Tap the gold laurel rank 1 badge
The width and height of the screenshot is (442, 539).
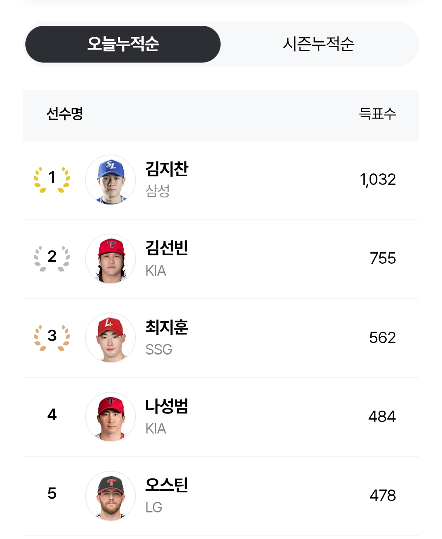(x=52, y=179)
